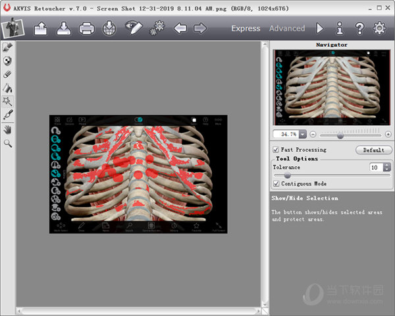Redo with the right arrow icon
This screenshot has width=395, height=316.
tap(200, 28)
